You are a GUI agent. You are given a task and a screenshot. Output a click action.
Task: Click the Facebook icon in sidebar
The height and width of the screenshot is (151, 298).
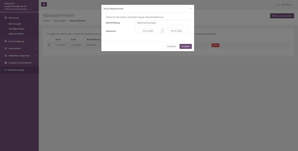(5, 70)
